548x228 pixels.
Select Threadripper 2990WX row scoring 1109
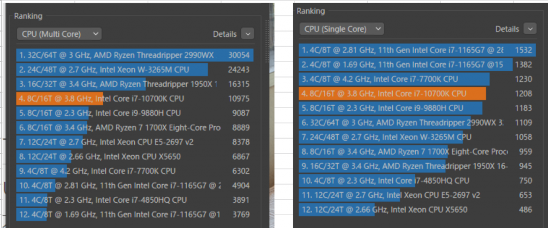tap(417, 123)
